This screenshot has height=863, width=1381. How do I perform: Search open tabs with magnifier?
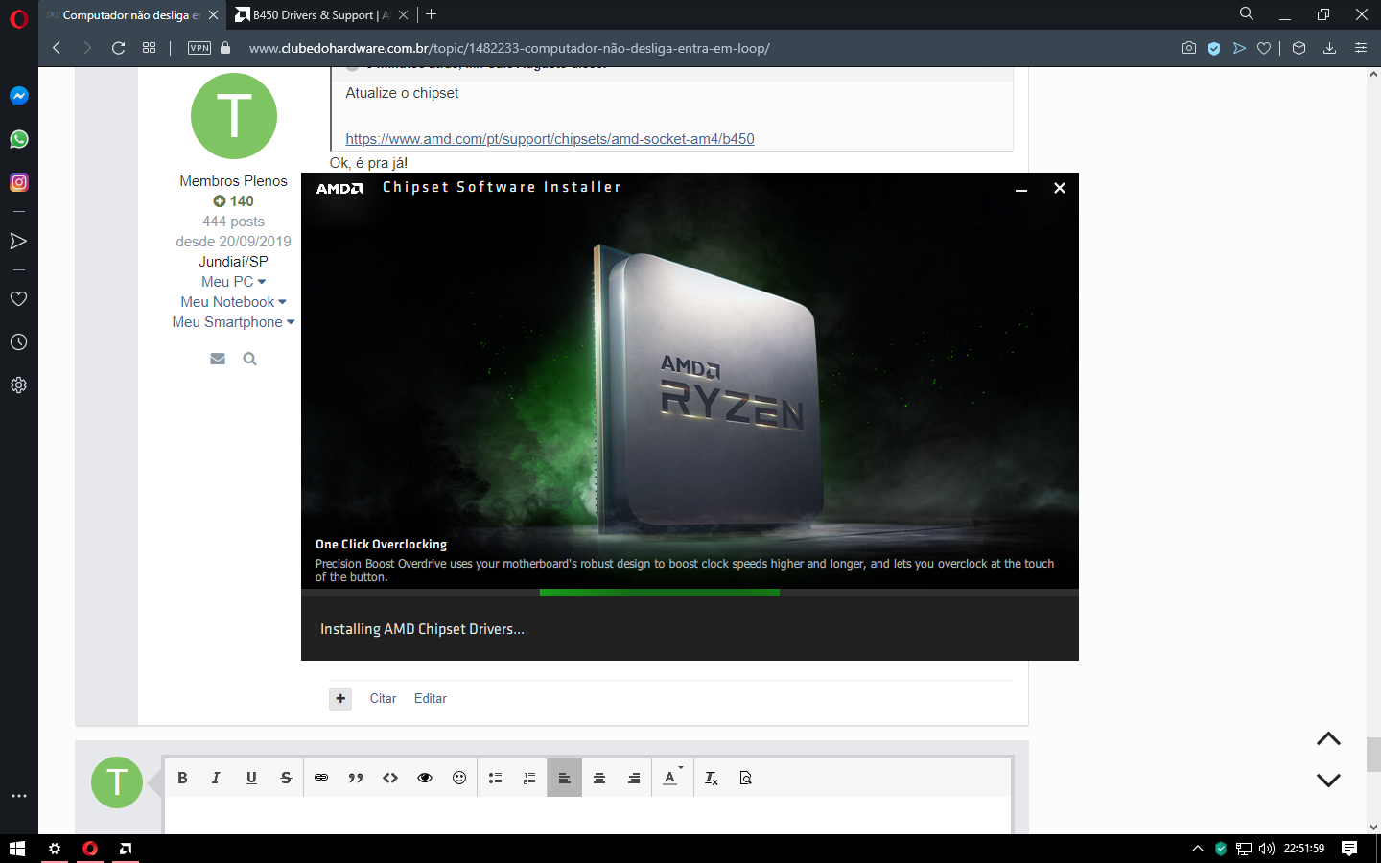[1246, 14]
